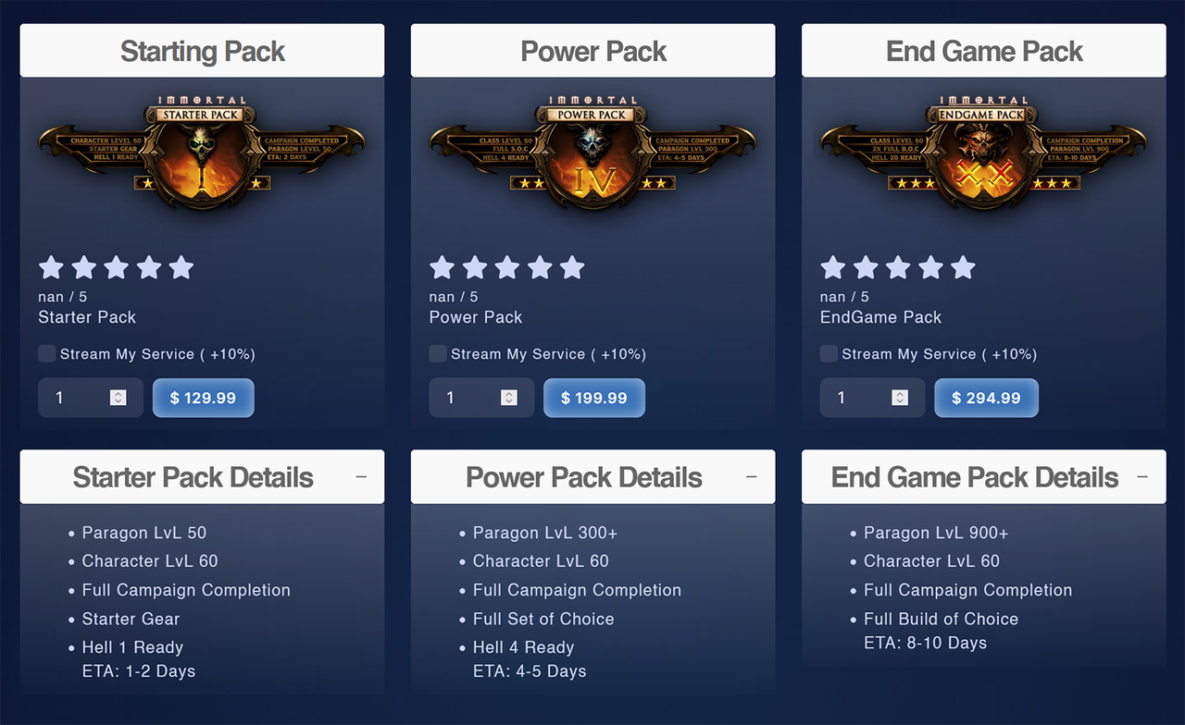Screen dimensions: 1185x725
Task: Rate Starter Pack with the fifth star
Action: (x=181, y=268)
